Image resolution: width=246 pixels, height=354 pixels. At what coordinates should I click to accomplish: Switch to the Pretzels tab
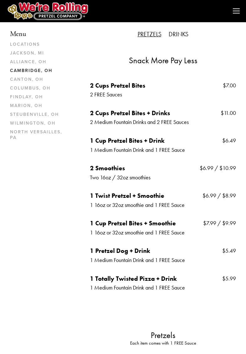coord(149,34)
